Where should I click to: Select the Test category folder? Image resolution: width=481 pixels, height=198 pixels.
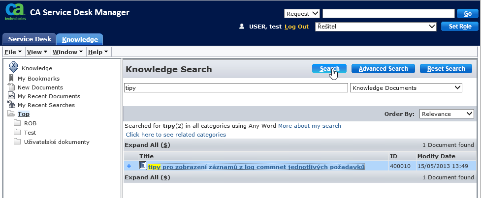30,133
